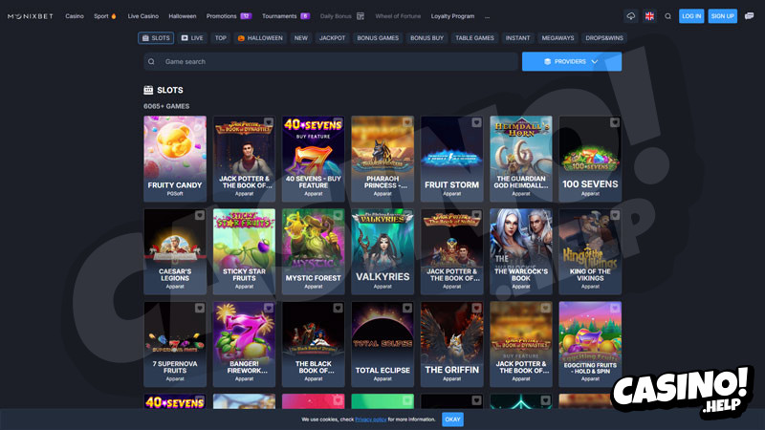Open Eggciting Fruits Hold & Spin thumbnail
Screen dimensions: 765x430
coord(590,344)
